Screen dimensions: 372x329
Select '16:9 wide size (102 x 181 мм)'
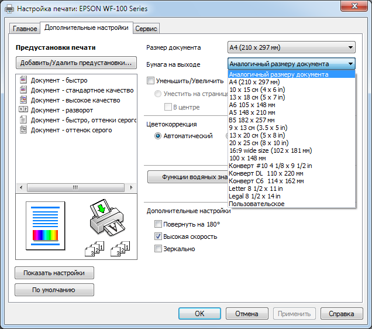[291, 150]
